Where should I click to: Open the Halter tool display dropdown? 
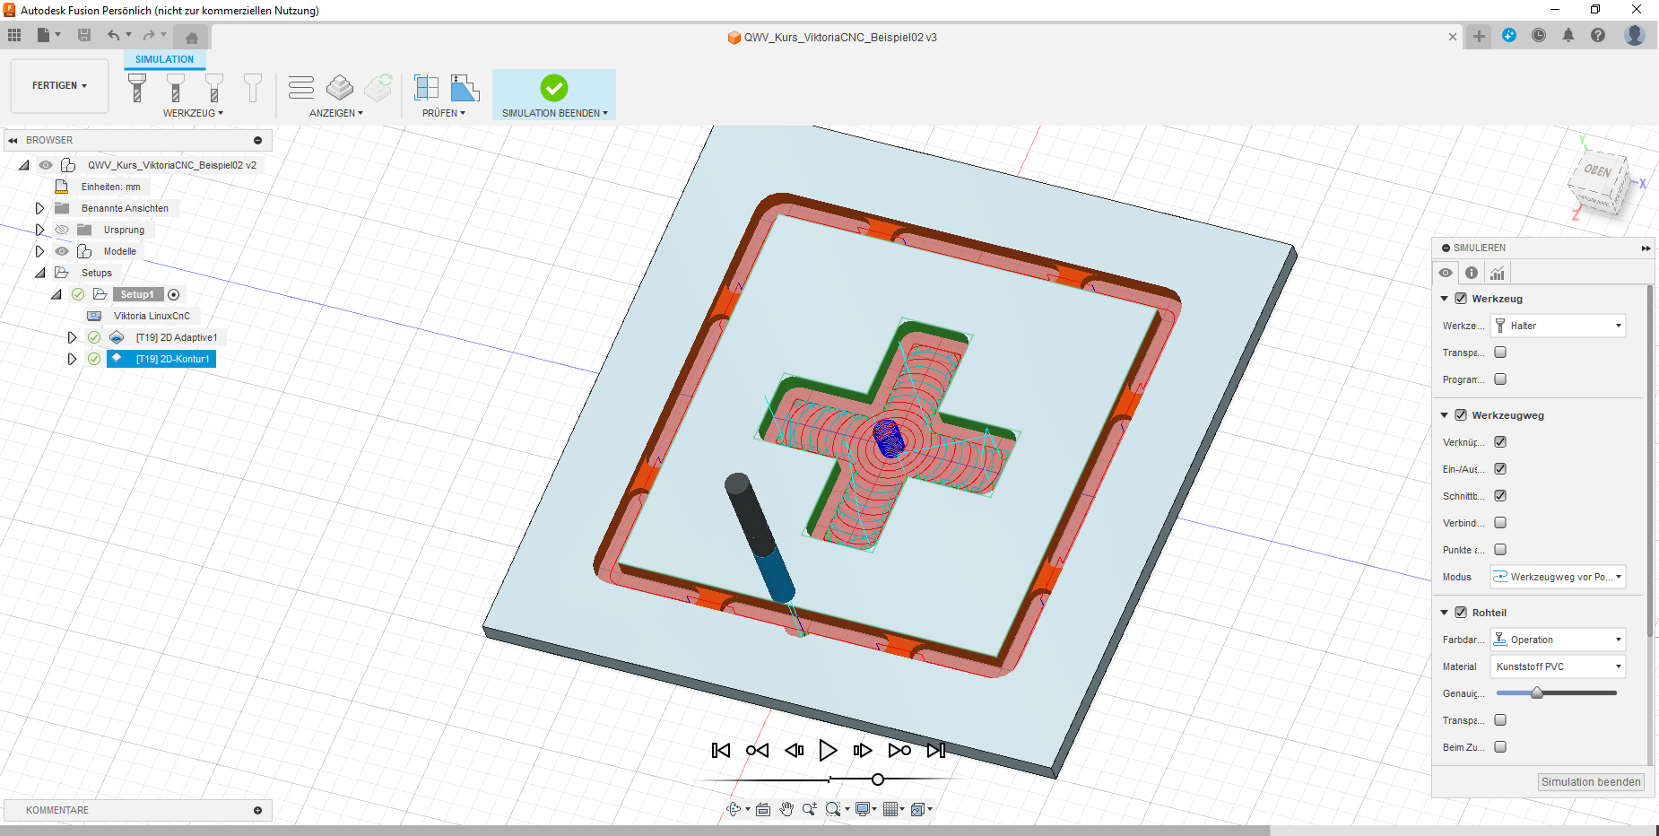click(x=1558, y=326)
